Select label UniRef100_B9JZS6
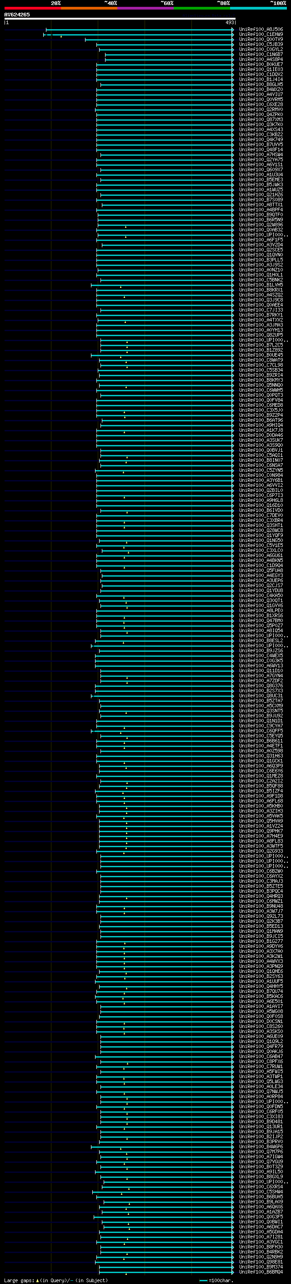This screenshot has height=1284, width=291. (x=261, y=650)
